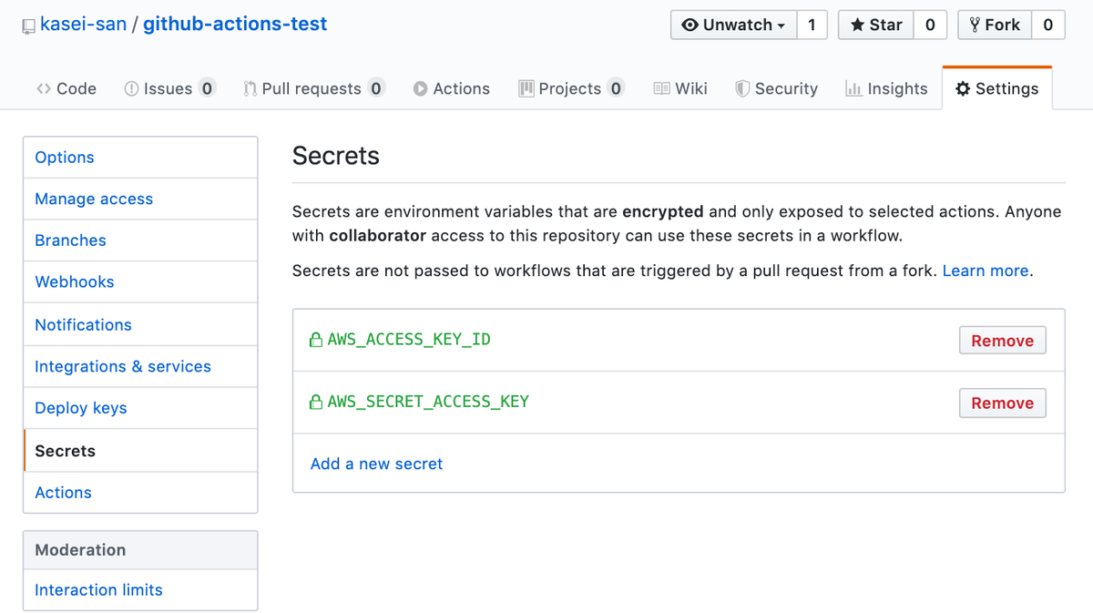Open Integrations & services settings
1093x613 pixels.
tap(140, 366)
